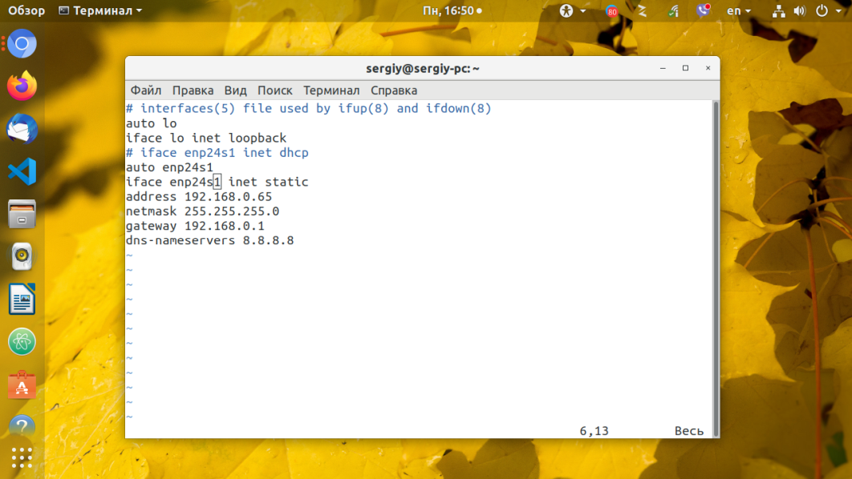Open Ubuntu Software center icon

[22, 385]
